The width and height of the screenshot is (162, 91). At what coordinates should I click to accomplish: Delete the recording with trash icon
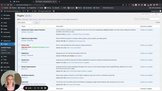point(45,88)
